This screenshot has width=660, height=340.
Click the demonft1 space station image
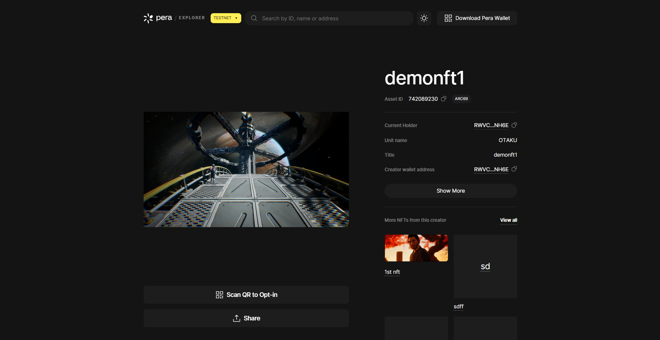coord(246,169)
